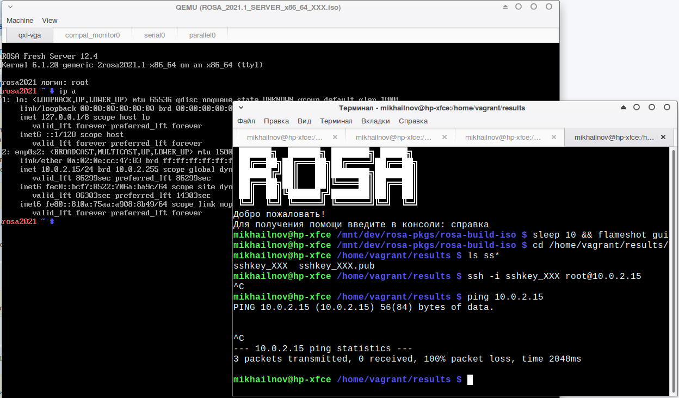Click the 'valid_lft 86299sec' line in QEMU
The width and height of the screenshot is (679, 398).
[x=122, y=178]
